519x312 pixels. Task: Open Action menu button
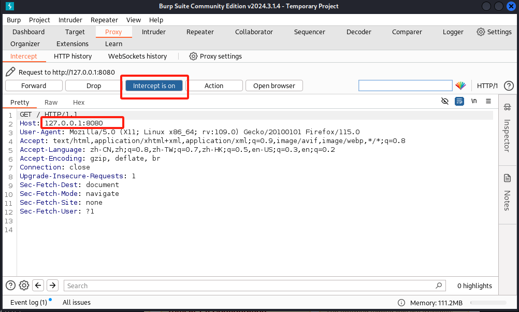(214, 86)
